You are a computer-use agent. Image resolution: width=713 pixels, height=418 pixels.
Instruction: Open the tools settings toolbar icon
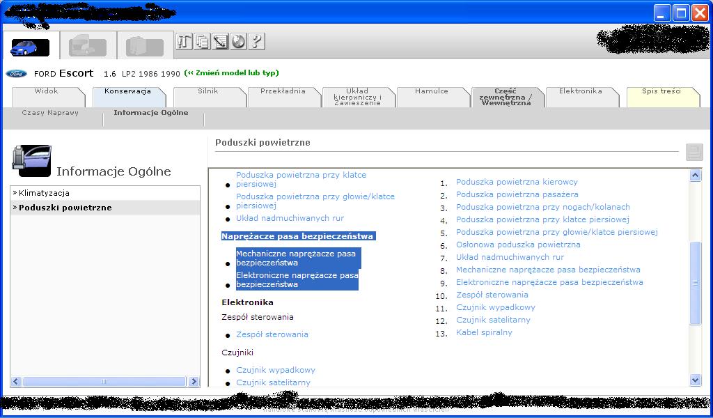coord(184,41)
